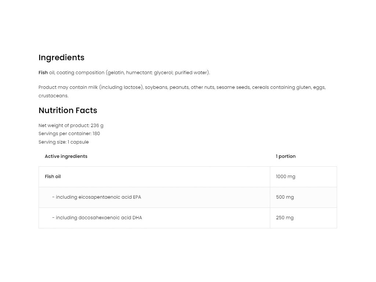Click the 250 mg value cell
376x282 pixels.
303,218
